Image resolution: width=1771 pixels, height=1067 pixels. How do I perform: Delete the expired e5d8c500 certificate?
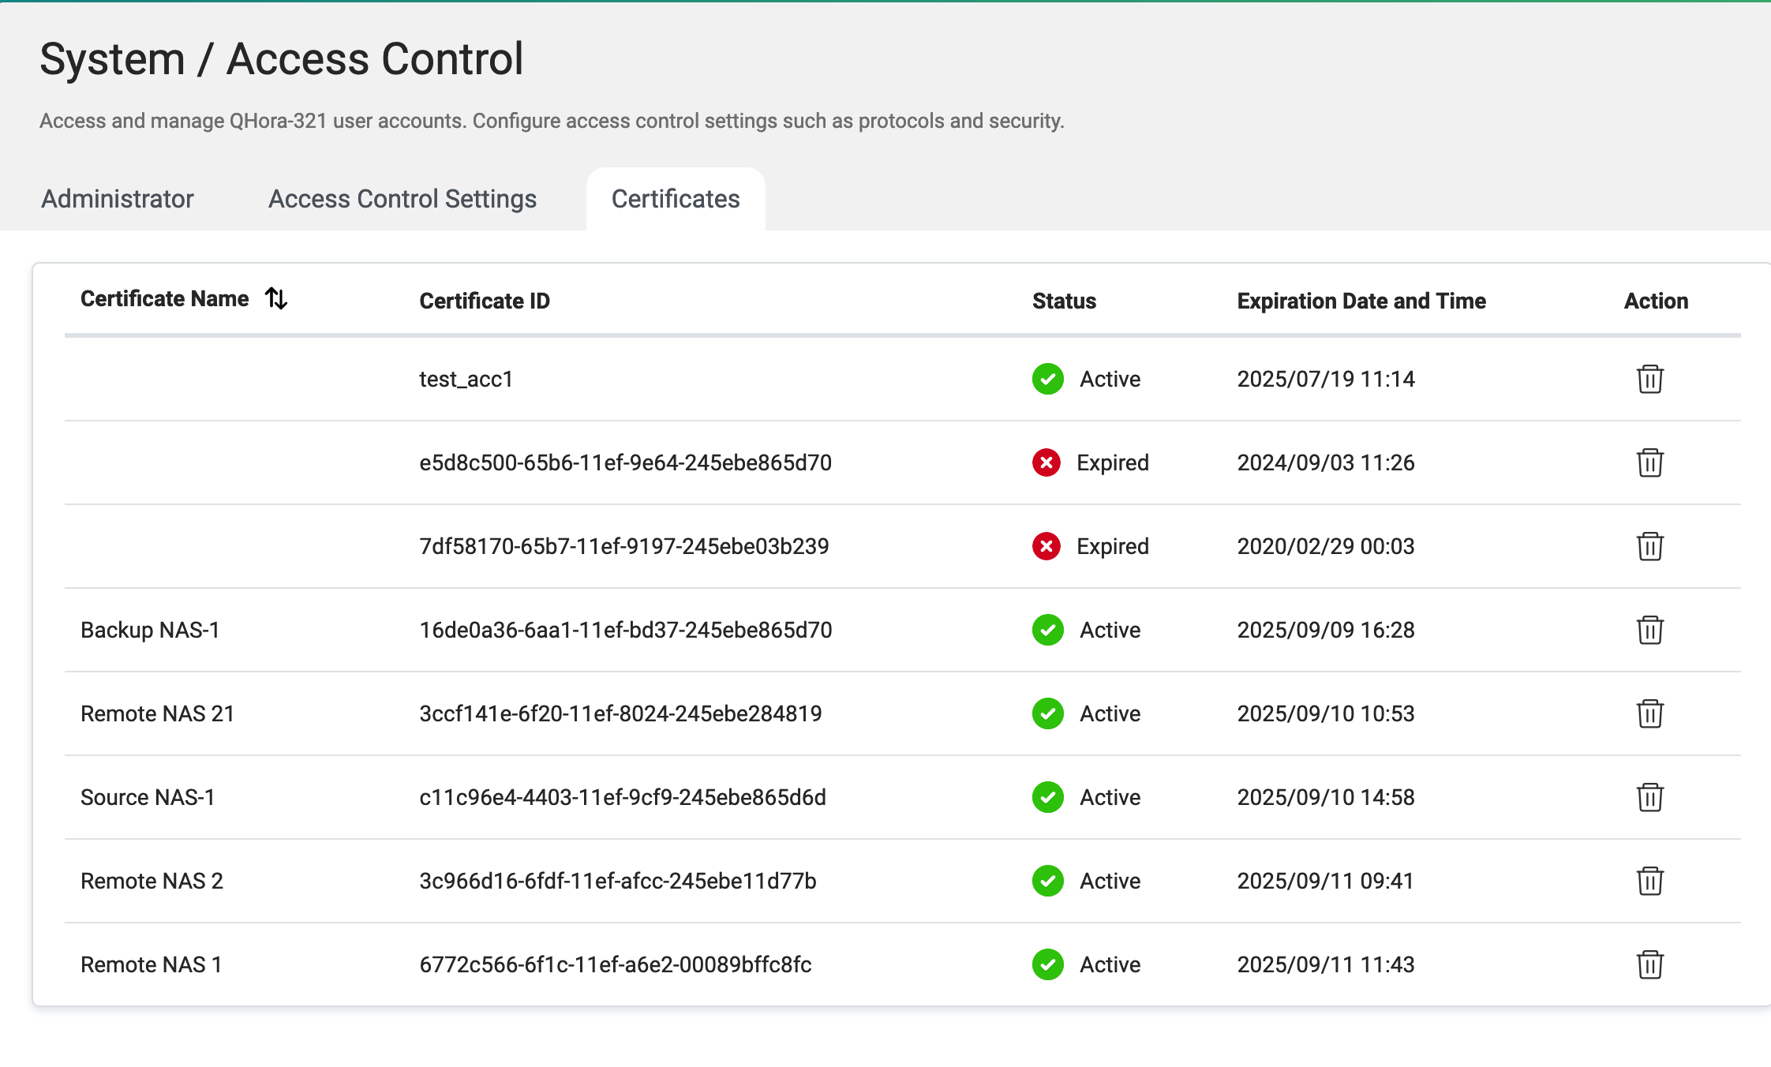(1649, 462)
